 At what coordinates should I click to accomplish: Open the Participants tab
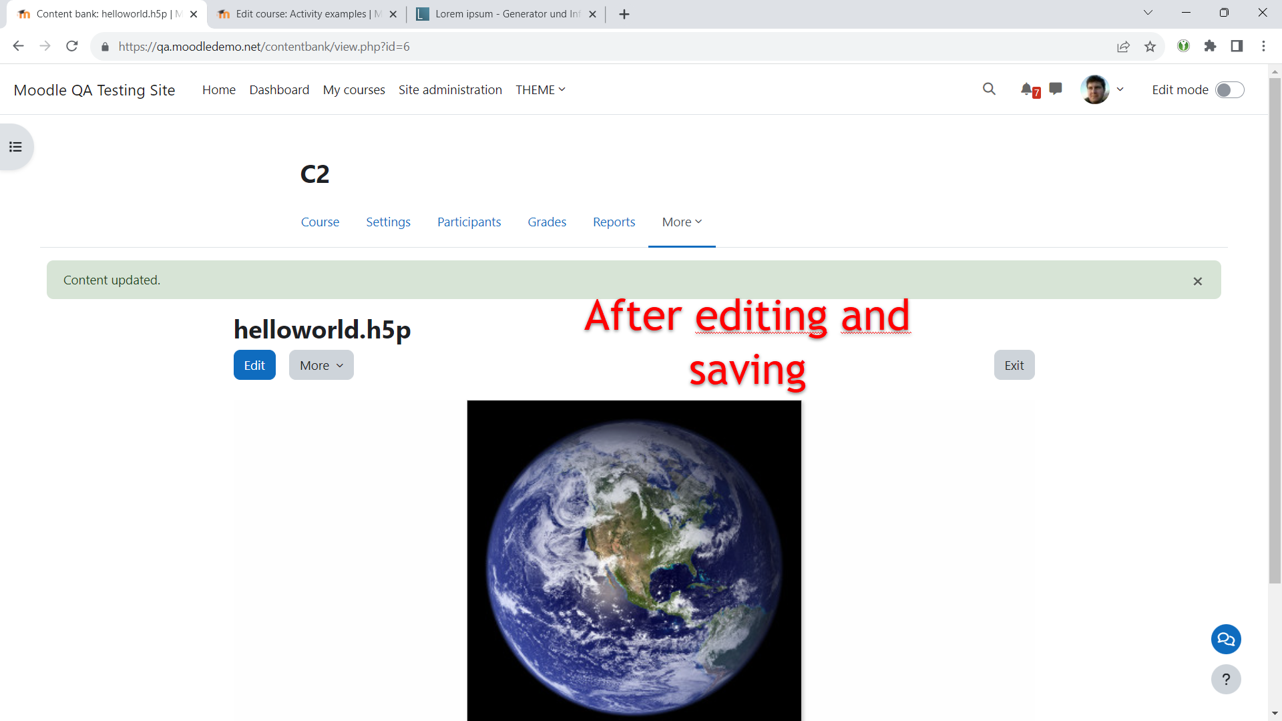(x=469, y=222)
